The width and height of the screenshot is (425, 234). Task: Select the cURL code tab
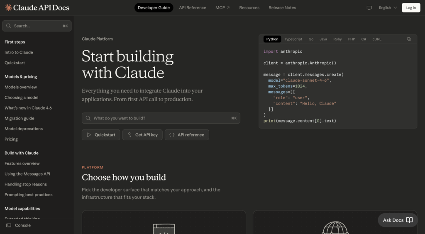(x=377, y=39)
